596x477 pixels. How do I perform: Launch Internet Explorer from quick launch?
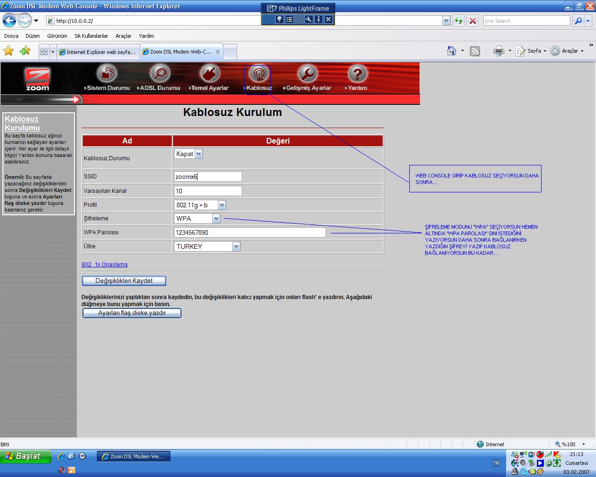[x=61, y=456]
